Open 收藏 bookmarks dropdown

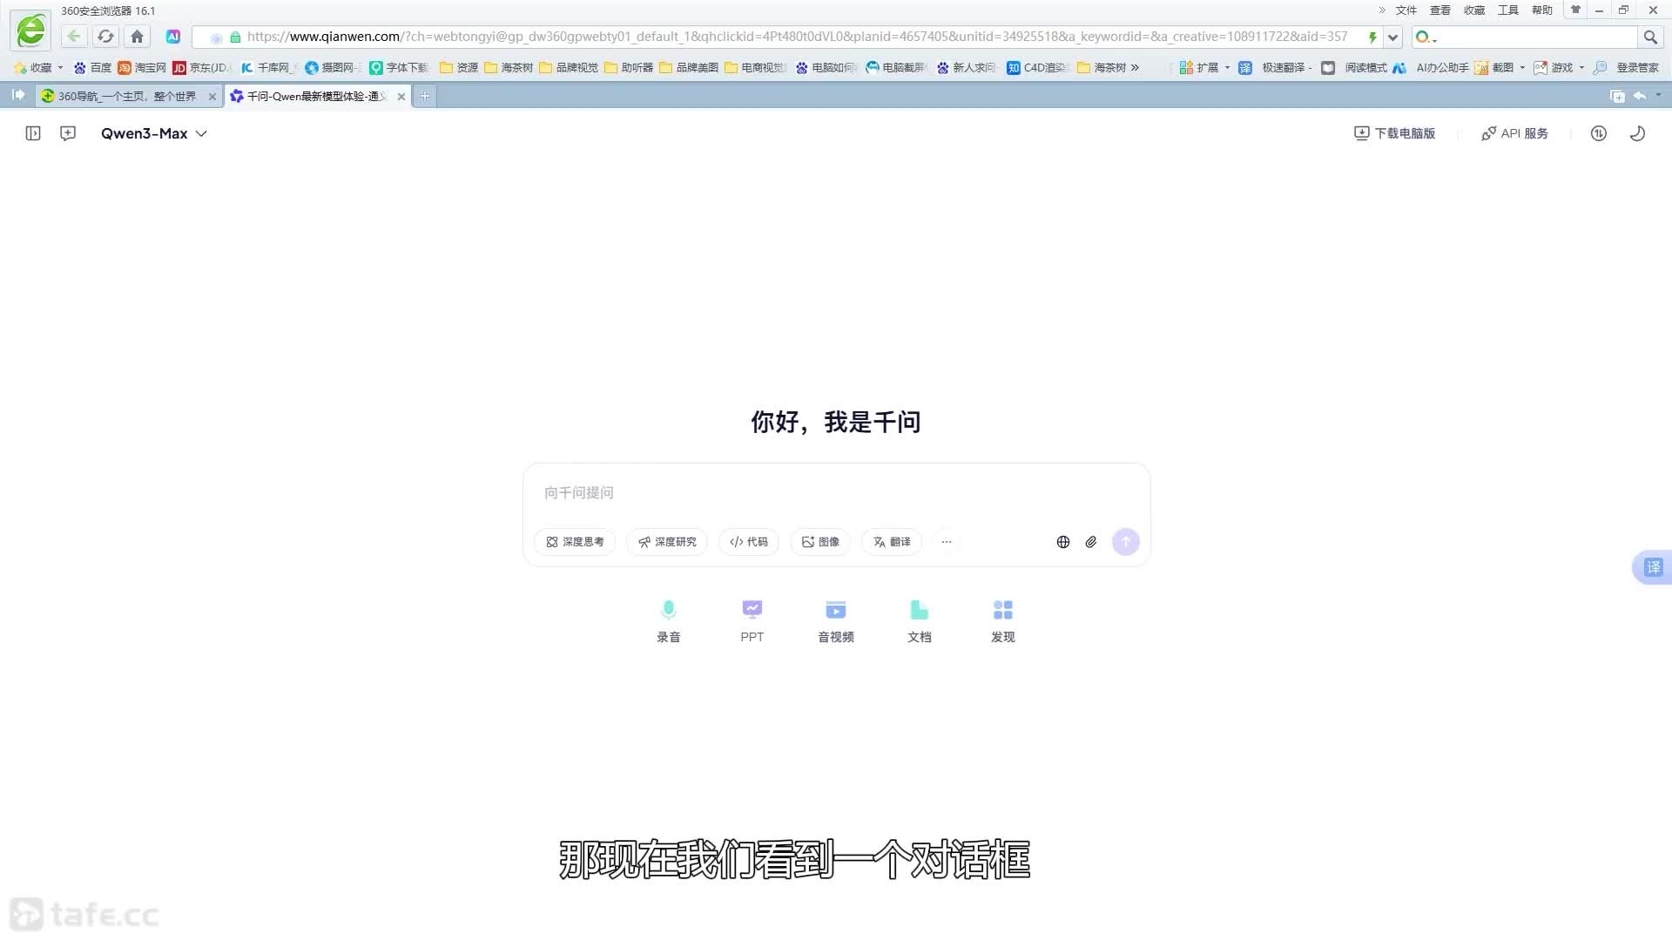39,67
